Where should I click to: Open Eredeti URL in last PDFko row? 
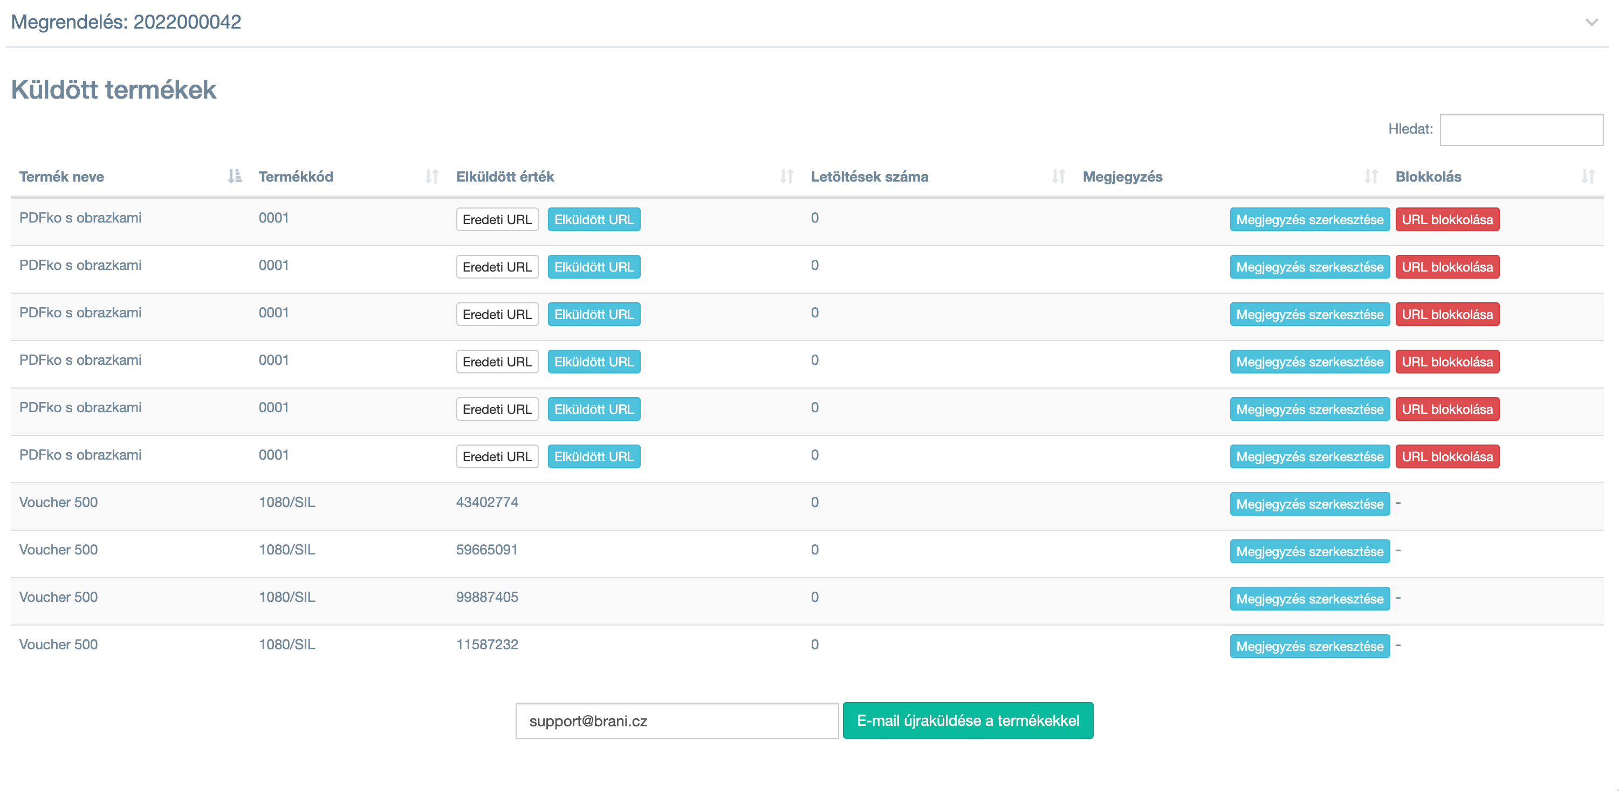point(497,456)
